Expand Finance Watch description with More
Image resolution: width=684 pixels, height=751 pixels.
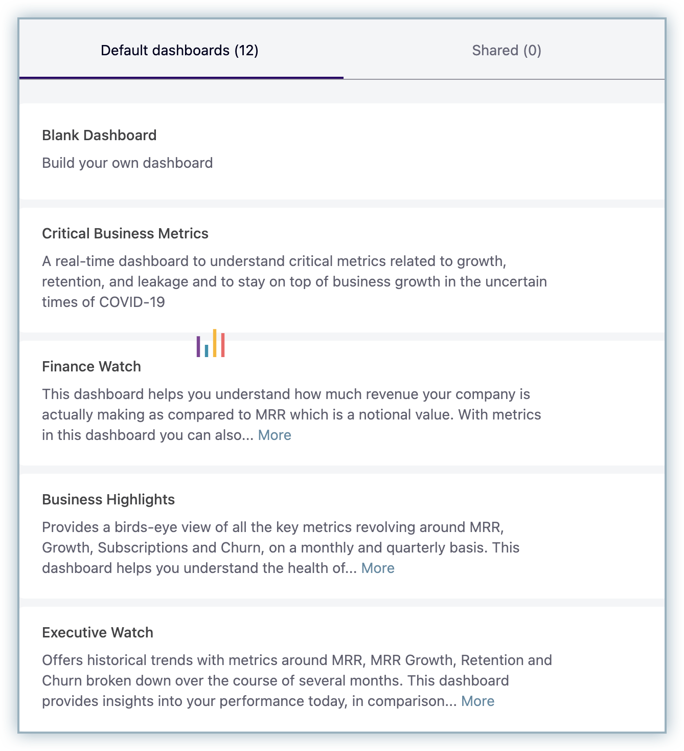pyautogui.click(x=275, y=435)
